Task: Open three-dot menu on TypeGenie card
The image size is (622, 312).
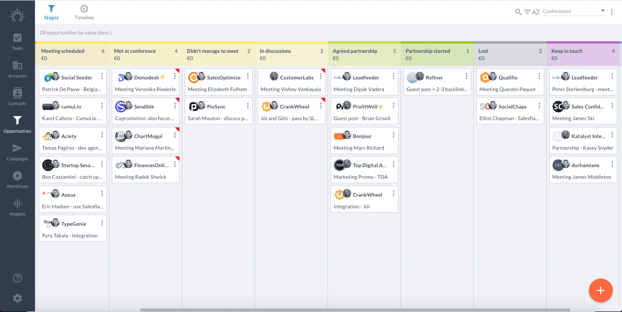Action: point(102,223)
